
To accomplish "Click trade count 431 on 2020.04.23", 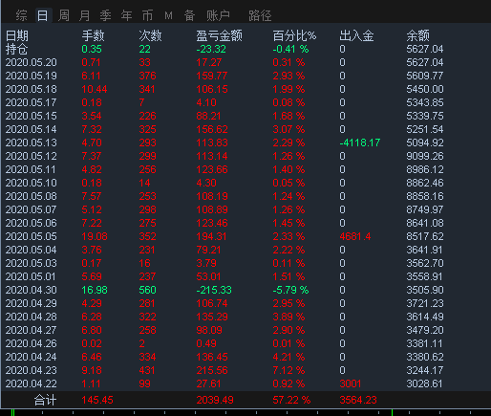I will tap(147, 370).
